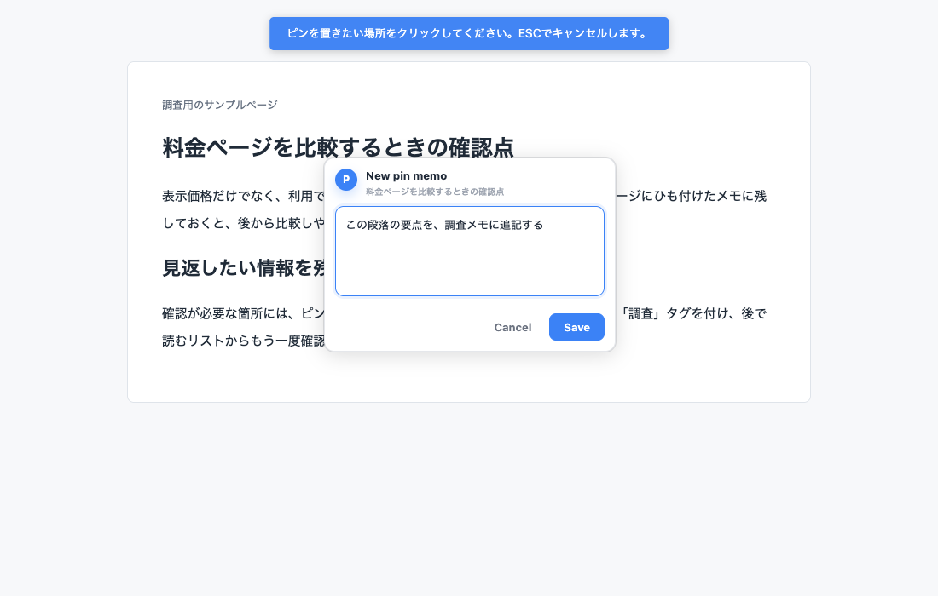Click the label 調査用のサンプルページ

coord(219,105)
